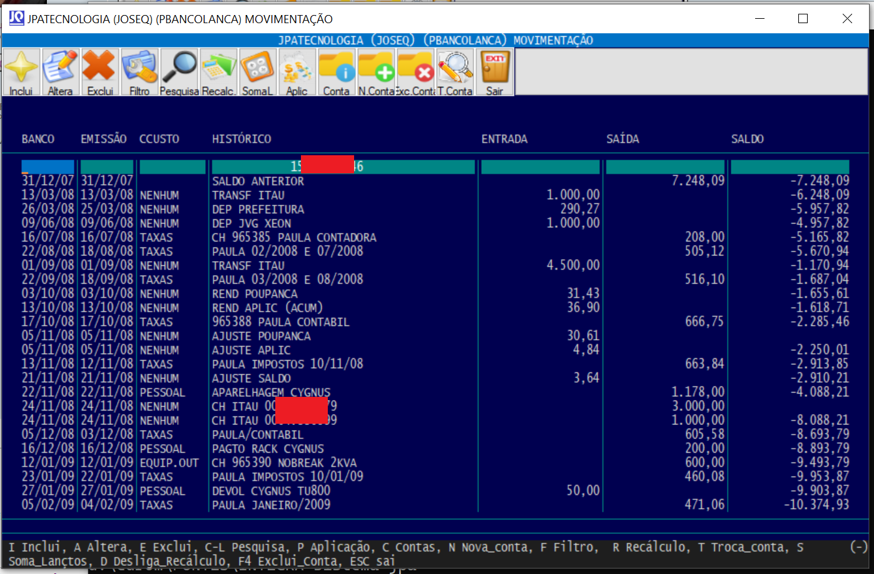The width and height of the screenshot is (874, 574).
Task: Click the SomaL sum icon
Action: [x=257, y=71]
